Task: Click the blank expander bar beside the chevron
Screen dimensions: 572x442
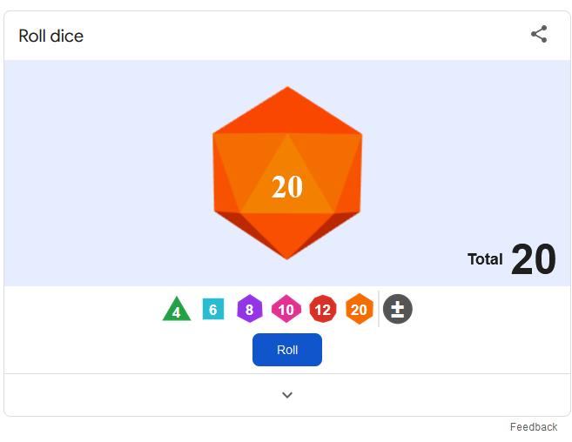Action: point(146,395)
